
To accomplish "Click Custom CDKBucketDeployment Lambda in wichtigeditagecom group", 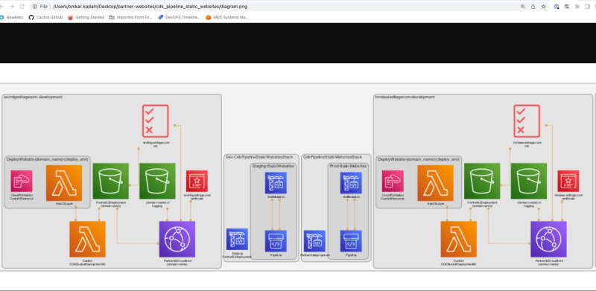I will tap(87, 239).
